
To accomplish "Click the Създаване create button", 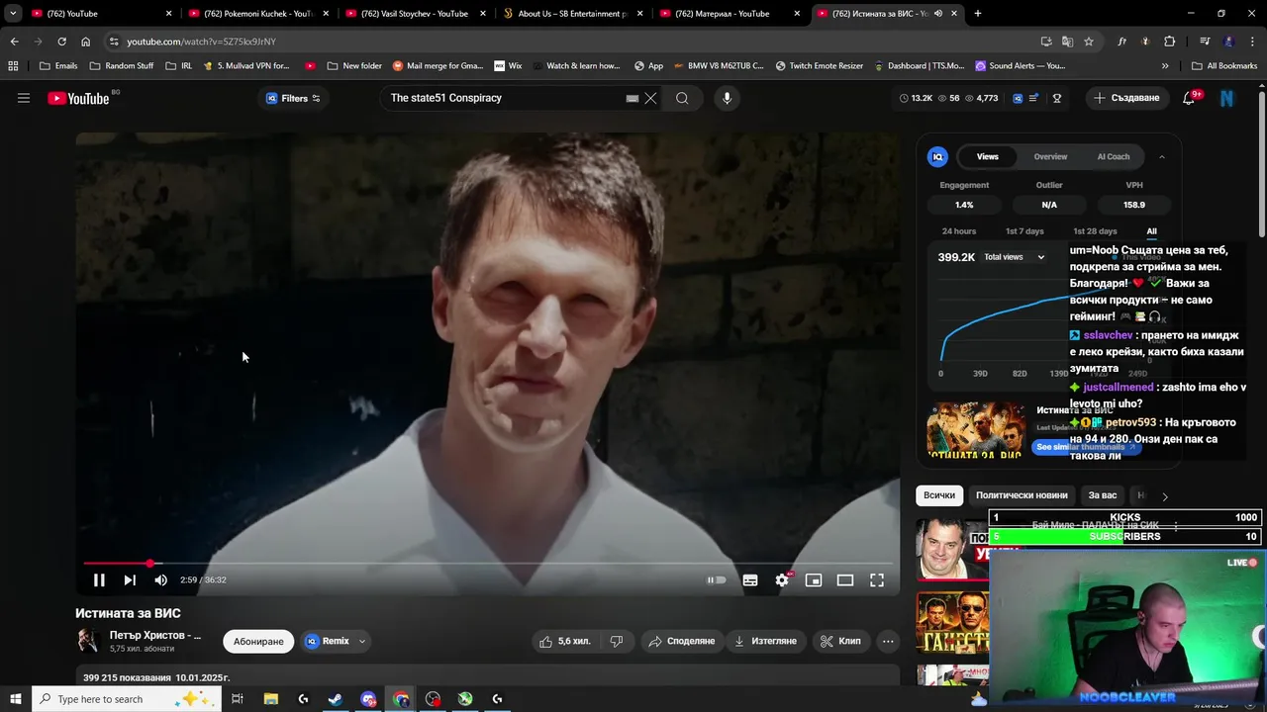I will [x=1126, y=98].
